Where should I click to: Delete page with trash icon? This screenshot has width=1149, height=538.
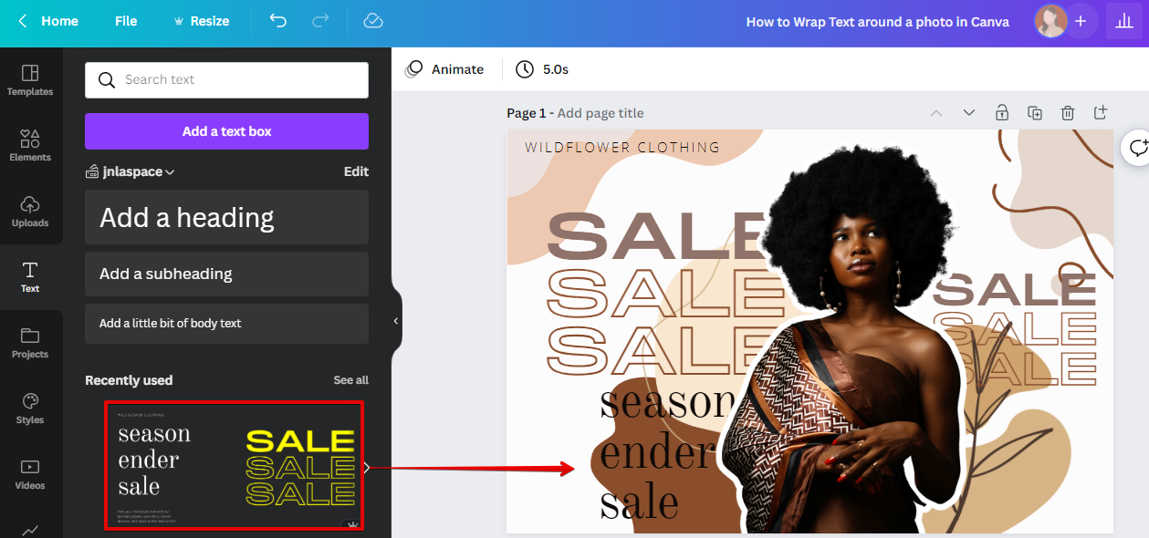click(x=1068, y=113)
